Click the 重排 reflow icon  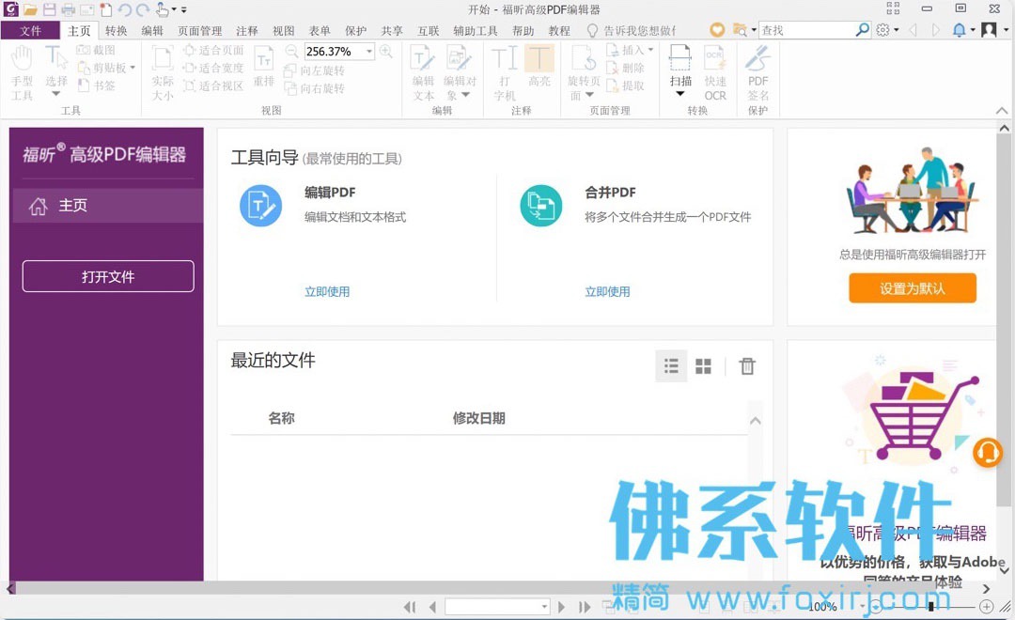263,67
